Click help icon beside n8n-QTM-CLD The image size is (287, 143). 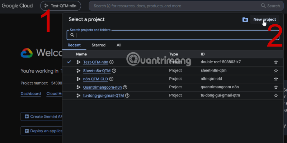click(x=111, y=79)
